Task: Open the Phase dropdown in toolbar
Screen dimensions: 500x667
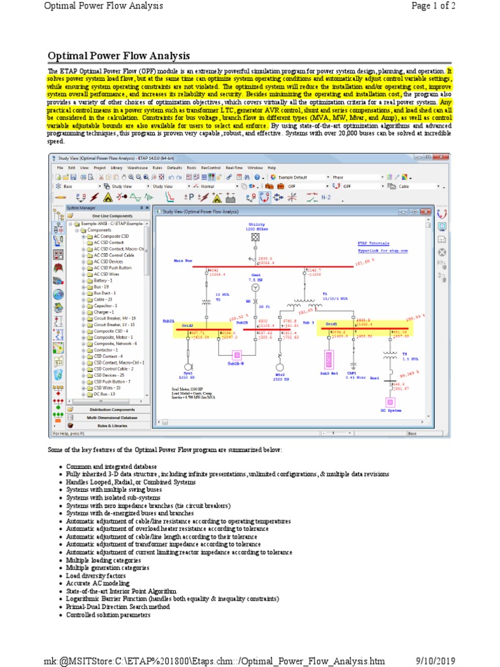Action: point(382,177)
